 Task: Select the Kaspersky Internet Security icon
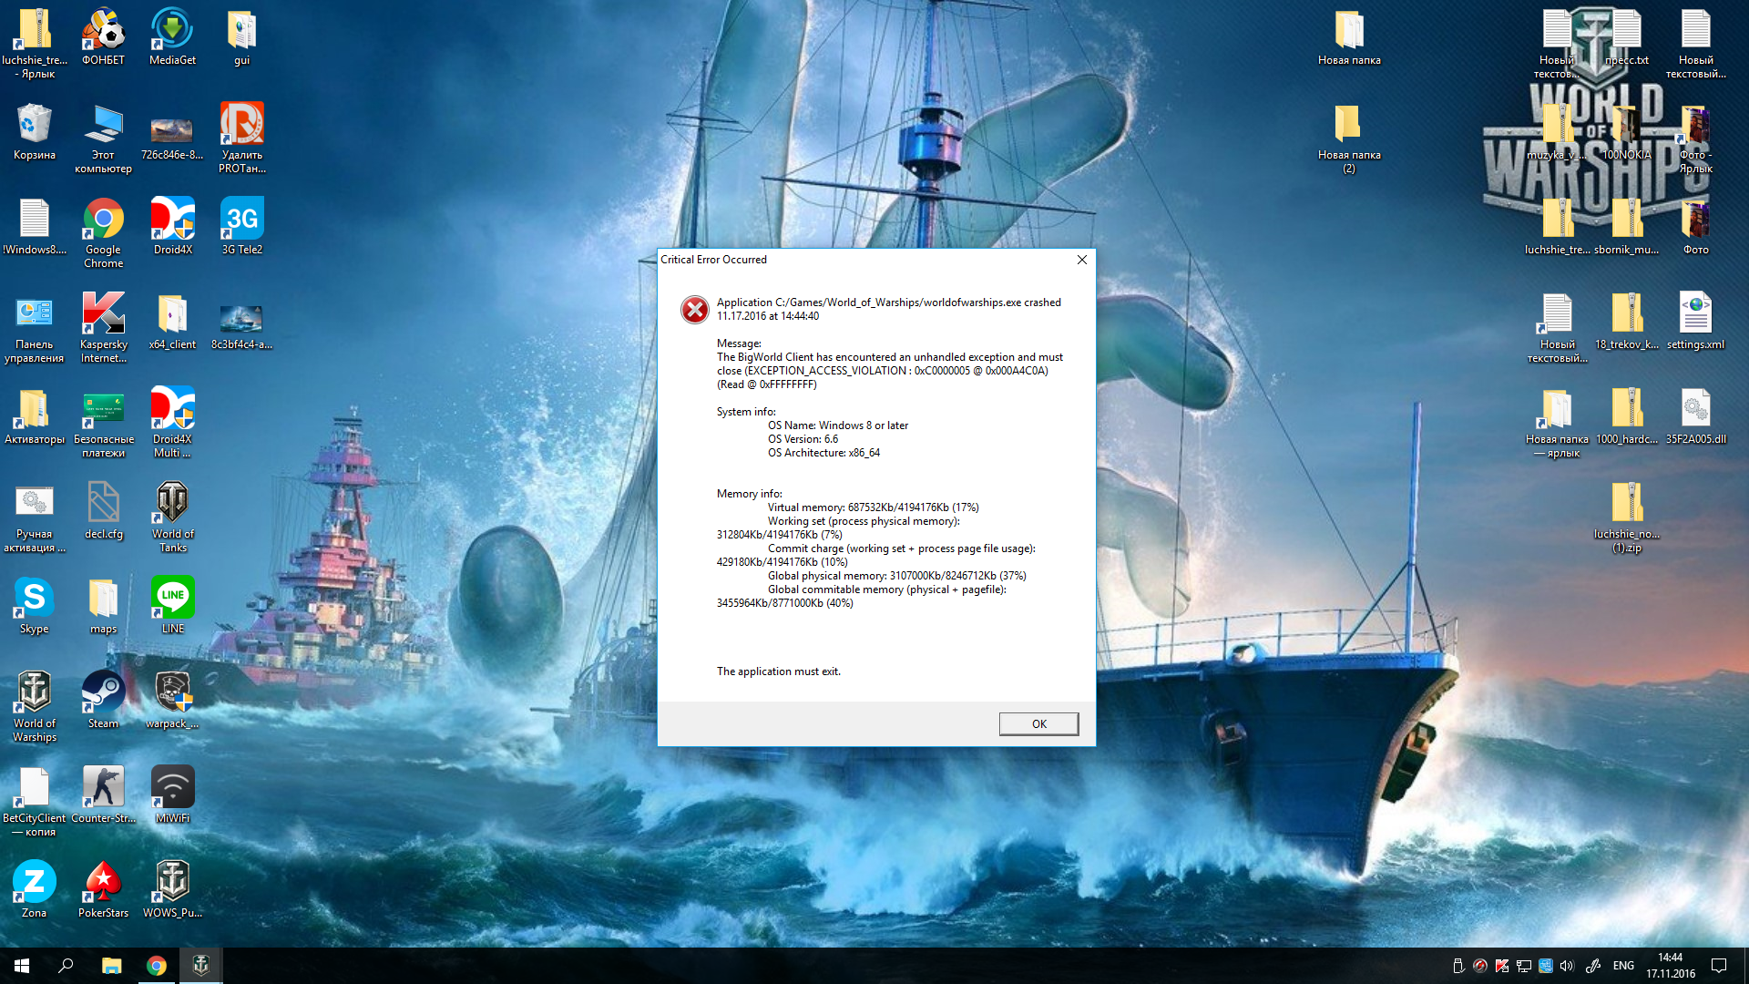tap(103, 327)
